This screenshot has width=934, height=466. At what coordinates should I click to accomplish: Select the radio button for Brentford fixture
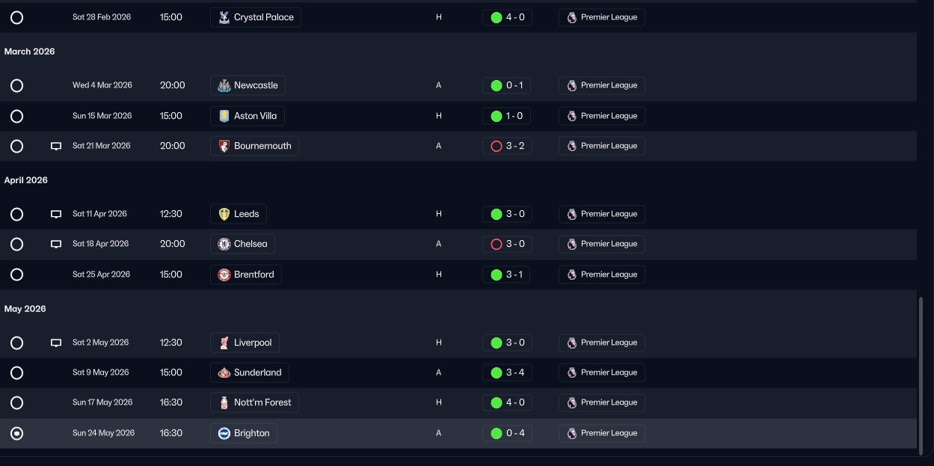coord(16,275)
